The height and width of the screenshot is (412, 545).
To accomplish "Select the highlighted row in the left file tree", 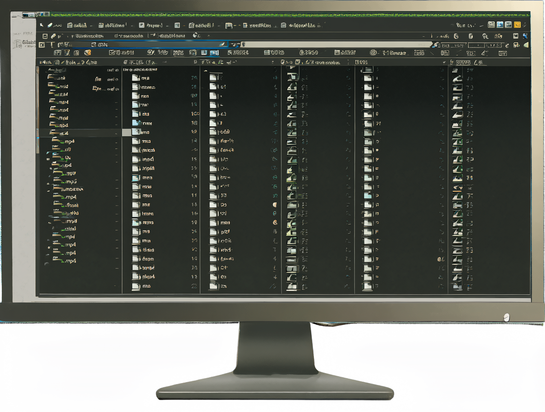I will tap(80, 133).
